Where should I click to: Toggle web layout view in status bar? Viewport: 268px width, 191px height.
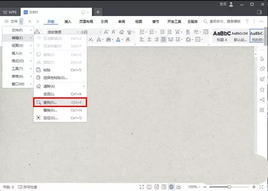[171, 187]
